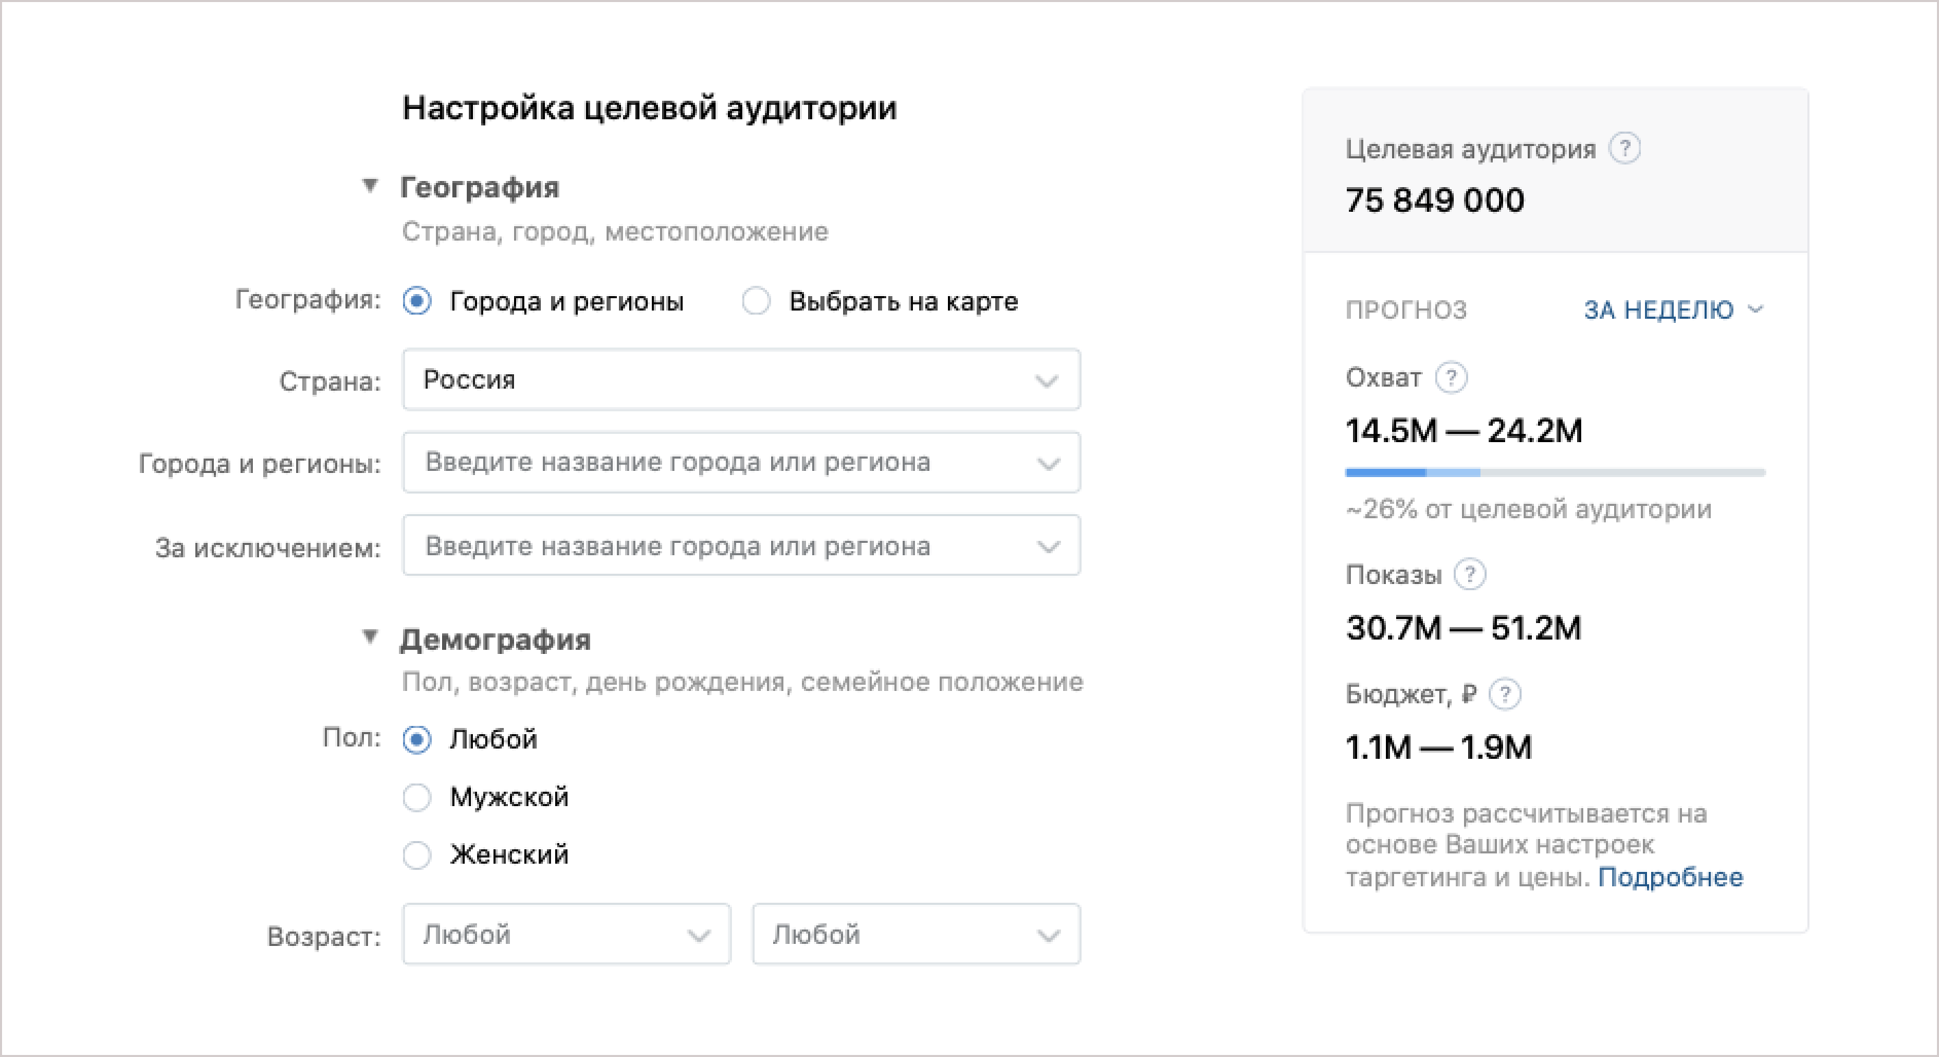Click the Охват reach progress bar
Image resolution: width=1939 pixels, height=1057 pixels.
pyautogui.click(x=1555, y=473)
